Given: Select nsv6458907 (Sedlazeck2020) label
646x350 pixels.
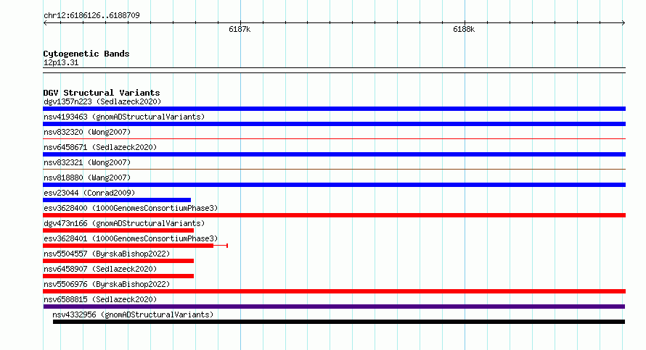Looking at the screenshot, I should tap(100, 269).
